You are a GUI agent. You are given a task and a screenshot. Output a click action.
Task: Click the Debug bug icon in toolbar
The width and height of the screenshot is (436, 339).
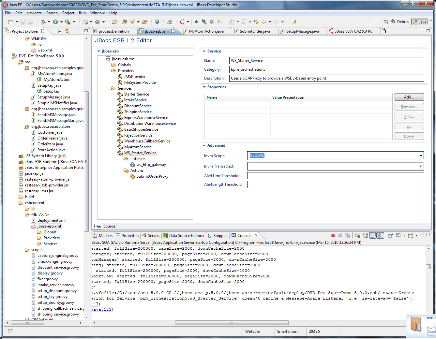[x=43, y=22]
